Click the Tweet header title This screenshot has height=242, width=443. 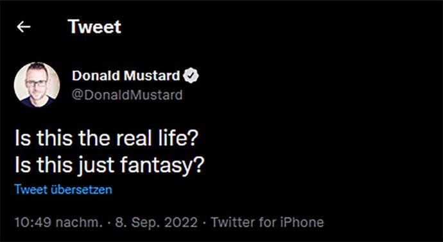tap(94, 27)
